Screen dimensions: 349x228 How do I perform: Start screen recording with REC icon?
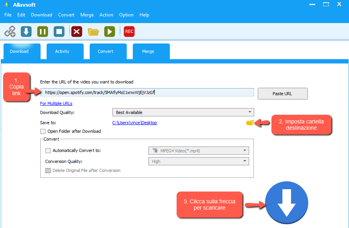pos(129,31)
